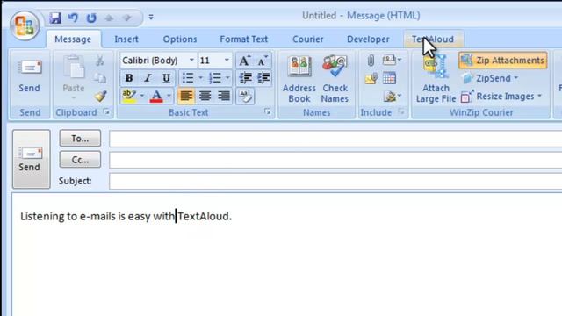Click the Decrease Indent icon
Screen dimensions: 562x316
[246, 78]
